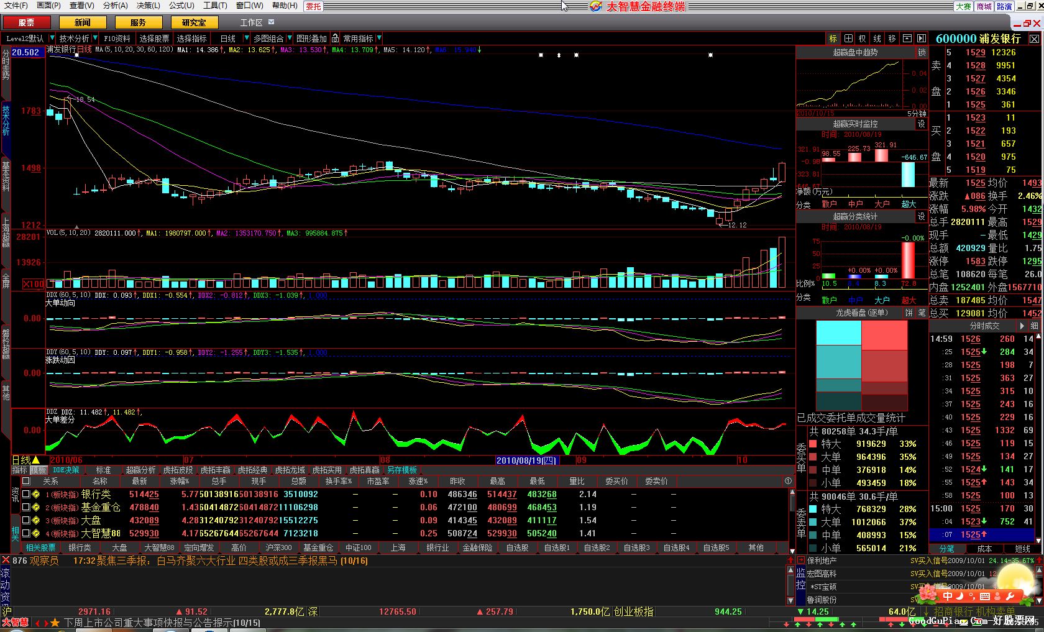
Task: Click the 路演 button at top right
Action: click(1004, 6)
